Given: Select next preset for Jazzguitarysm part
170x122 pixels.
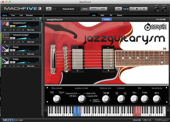Looking at the screenshot, I should (12, 23).
